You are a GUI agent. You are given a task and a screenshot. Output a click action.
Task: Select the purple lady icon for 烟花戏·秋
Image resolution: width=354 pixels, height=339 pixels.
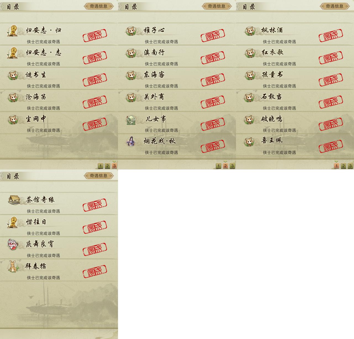pyautogui.click(x=131, y=141)
